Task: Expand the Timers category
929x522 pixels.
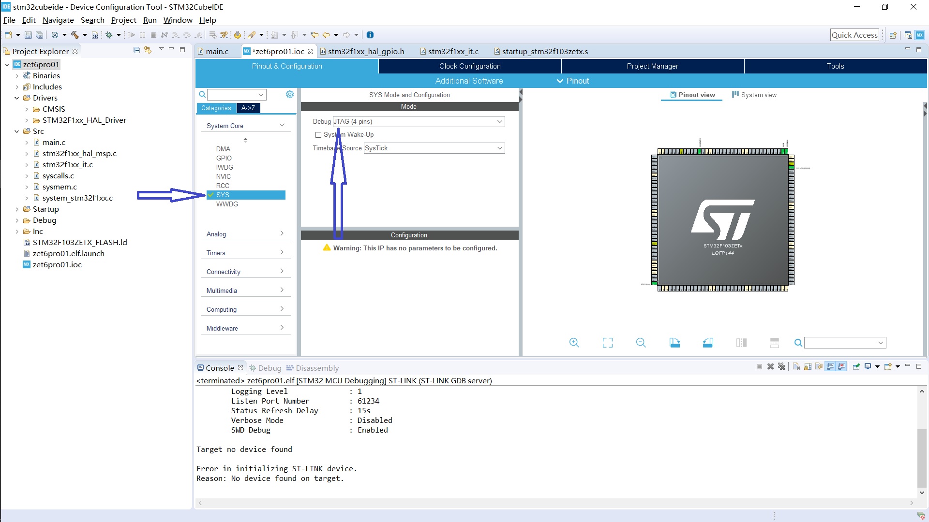Action: 245,253
